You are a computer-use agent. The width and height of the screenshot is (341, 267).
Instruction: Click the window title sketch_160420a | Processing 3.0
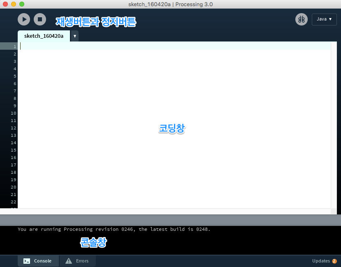point(170,5)
